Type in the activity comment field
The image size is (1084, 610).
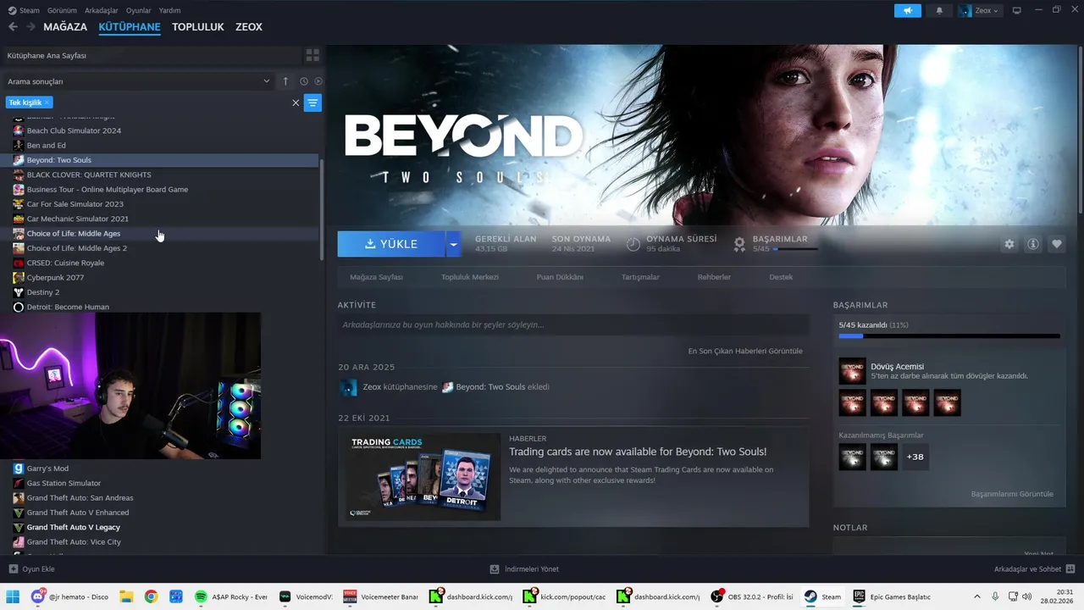573,324
